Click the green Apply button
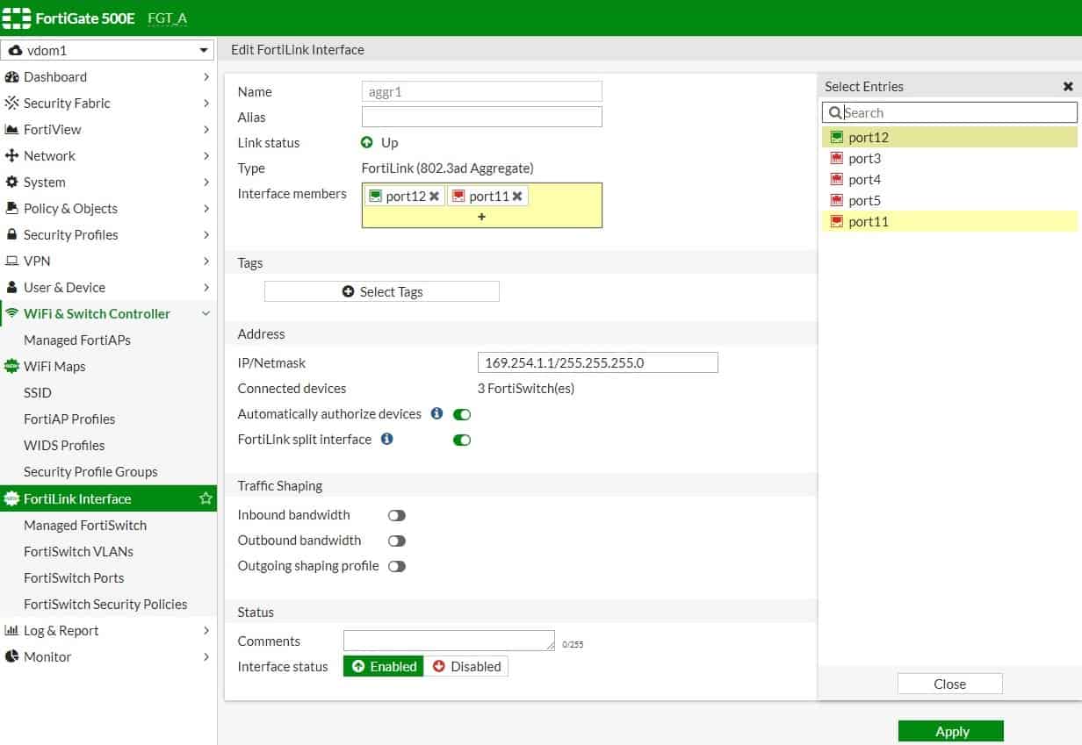The height and width of the screenshot is (745, 1082). pyautogui.click(x=950, y=731)
